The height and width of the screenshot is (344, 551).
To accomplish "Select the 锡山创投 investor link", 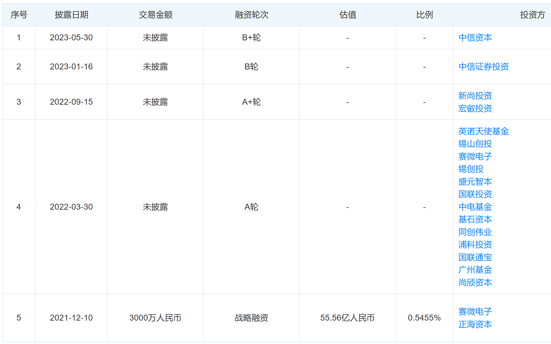I will click(475, 144).
